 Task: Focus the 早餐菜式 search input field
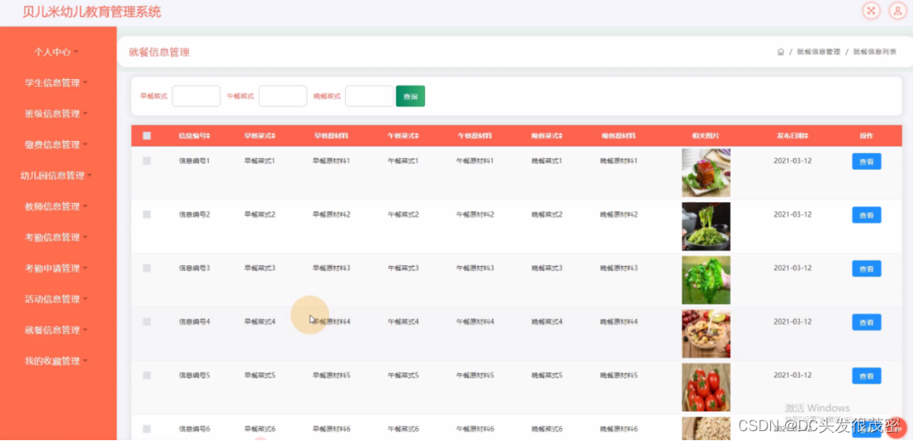(196, 96)
